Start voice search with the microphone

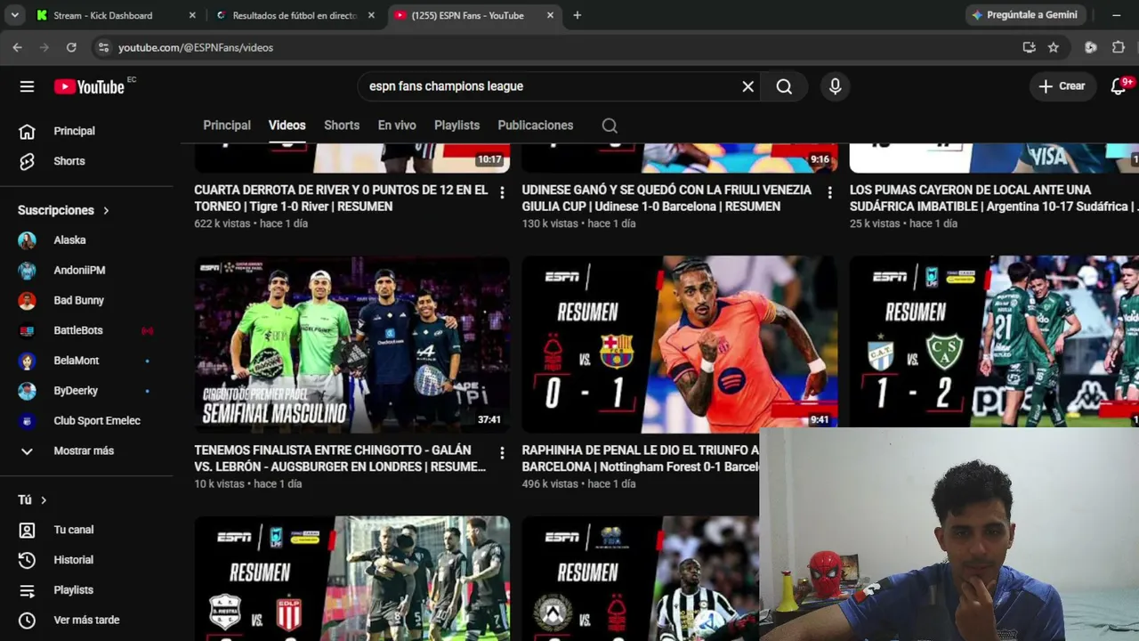coord(835,86)
